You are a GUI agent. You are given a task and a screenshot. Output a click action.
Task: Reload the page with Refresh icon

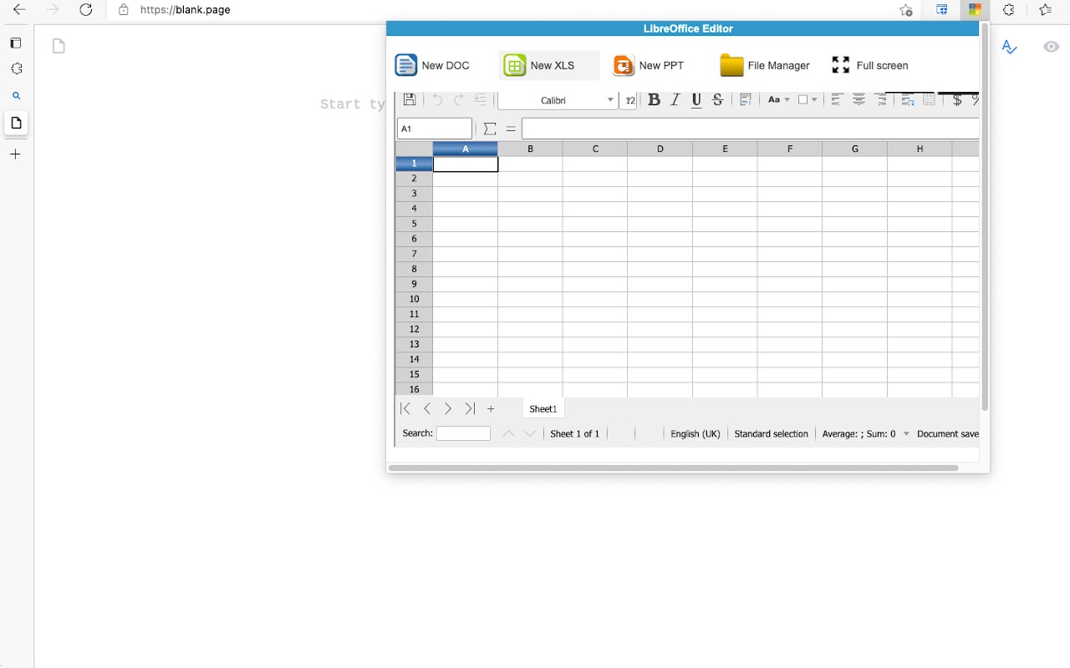pos(85,10)
